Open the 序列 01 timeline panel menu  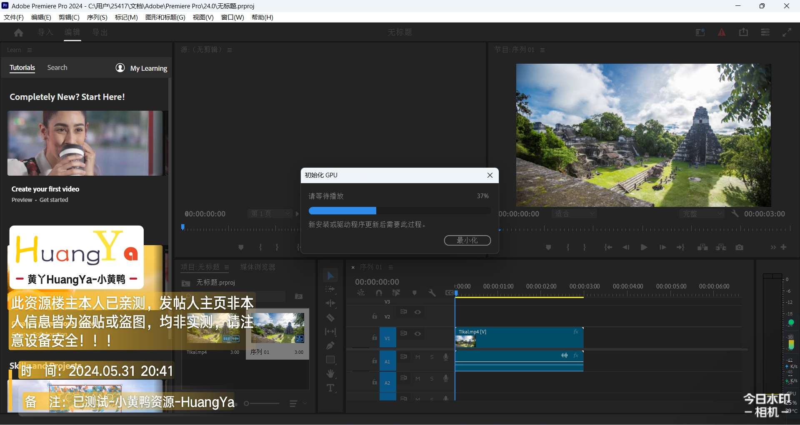click(x=391, y=267)
